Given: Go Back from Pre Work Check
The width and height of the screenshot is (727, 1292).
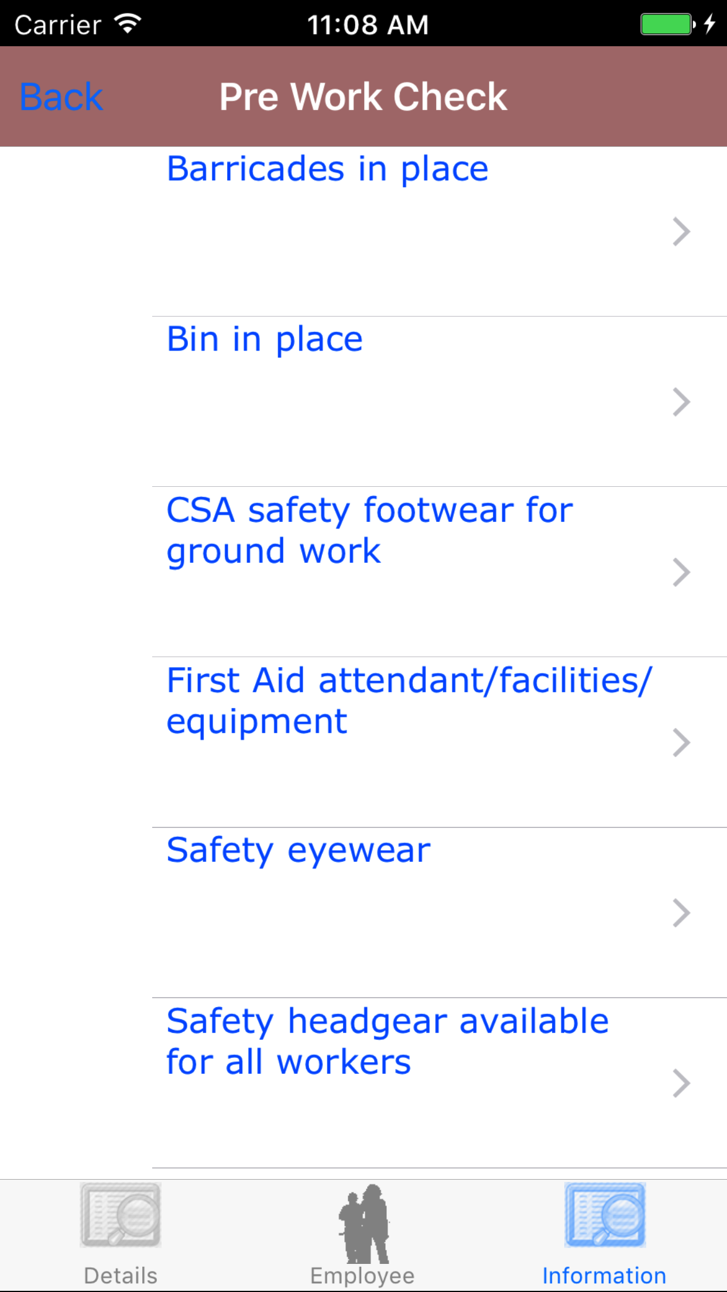Looking at the screenshot, I should (x=61, y=97).
